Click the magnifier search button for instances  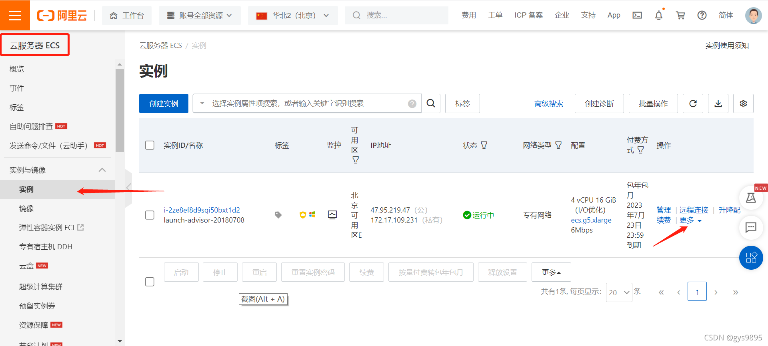tap(431, 103)
